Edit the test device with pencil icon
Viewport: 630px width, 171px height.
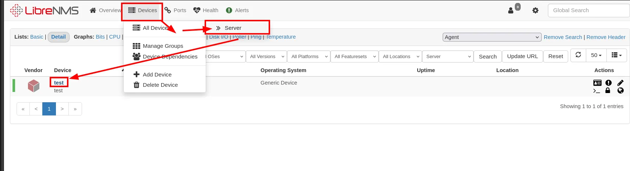point(620,83)
